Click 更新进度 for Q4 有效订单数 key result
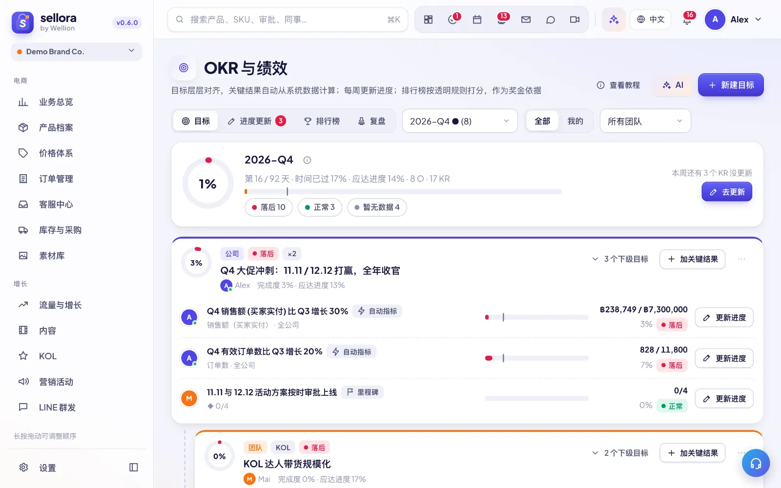 724,358
